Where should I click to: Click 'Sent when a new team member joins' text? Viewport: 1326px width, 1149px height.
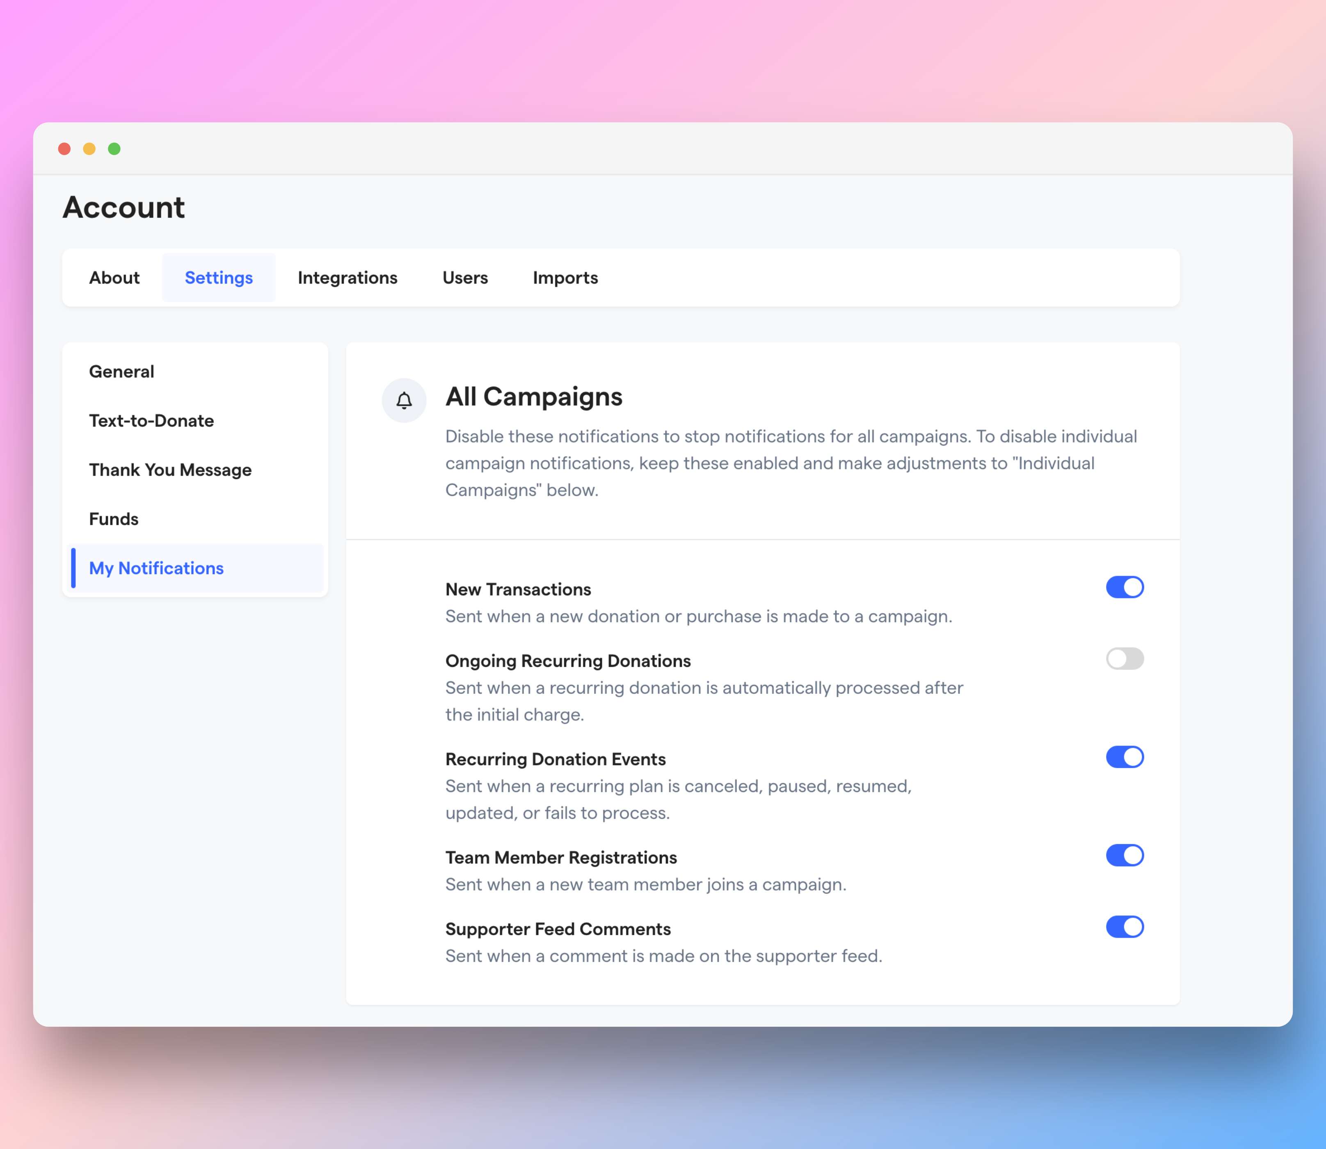click(x=646, y=885)
